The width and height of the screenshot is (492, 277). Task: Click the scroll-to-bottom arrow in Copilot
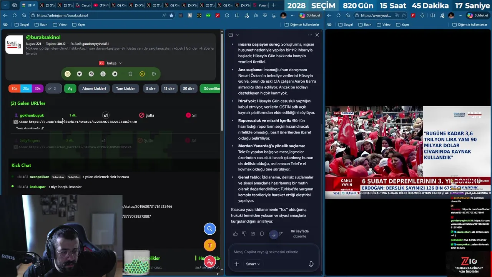274,234
